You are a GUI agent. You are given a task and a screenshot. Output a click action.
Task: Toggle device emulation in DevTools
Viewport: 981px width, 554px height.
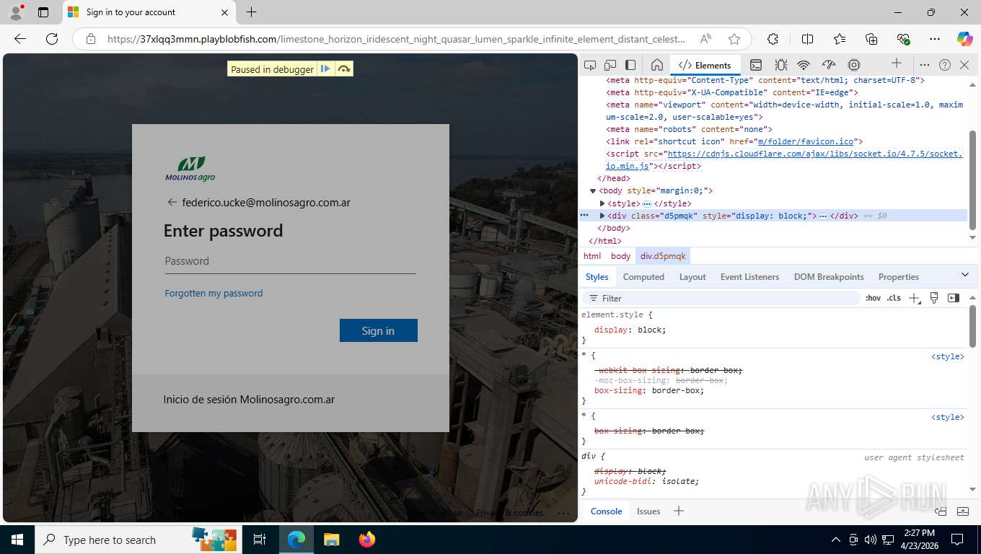click(610, 65)
